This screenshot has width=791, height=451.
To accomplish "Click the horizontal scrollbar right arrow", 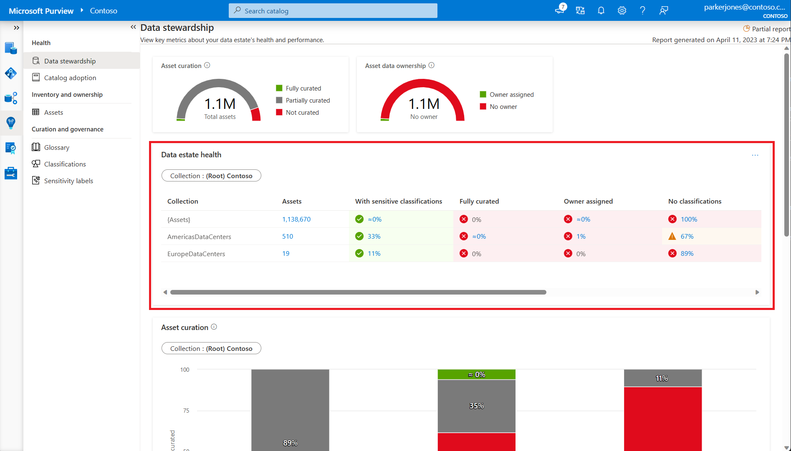I will coord(757,292).
